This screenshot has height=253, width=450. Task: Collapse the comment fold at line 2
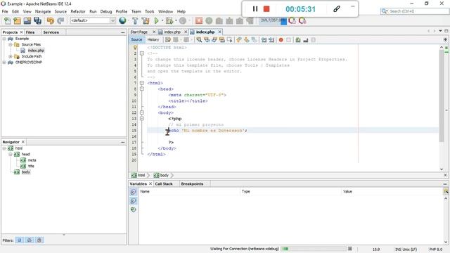142,53
